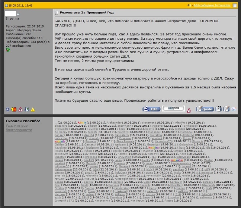The image size is (241, 208).
Task: Click the red warning triangle under author info
Action: [20, 109]
